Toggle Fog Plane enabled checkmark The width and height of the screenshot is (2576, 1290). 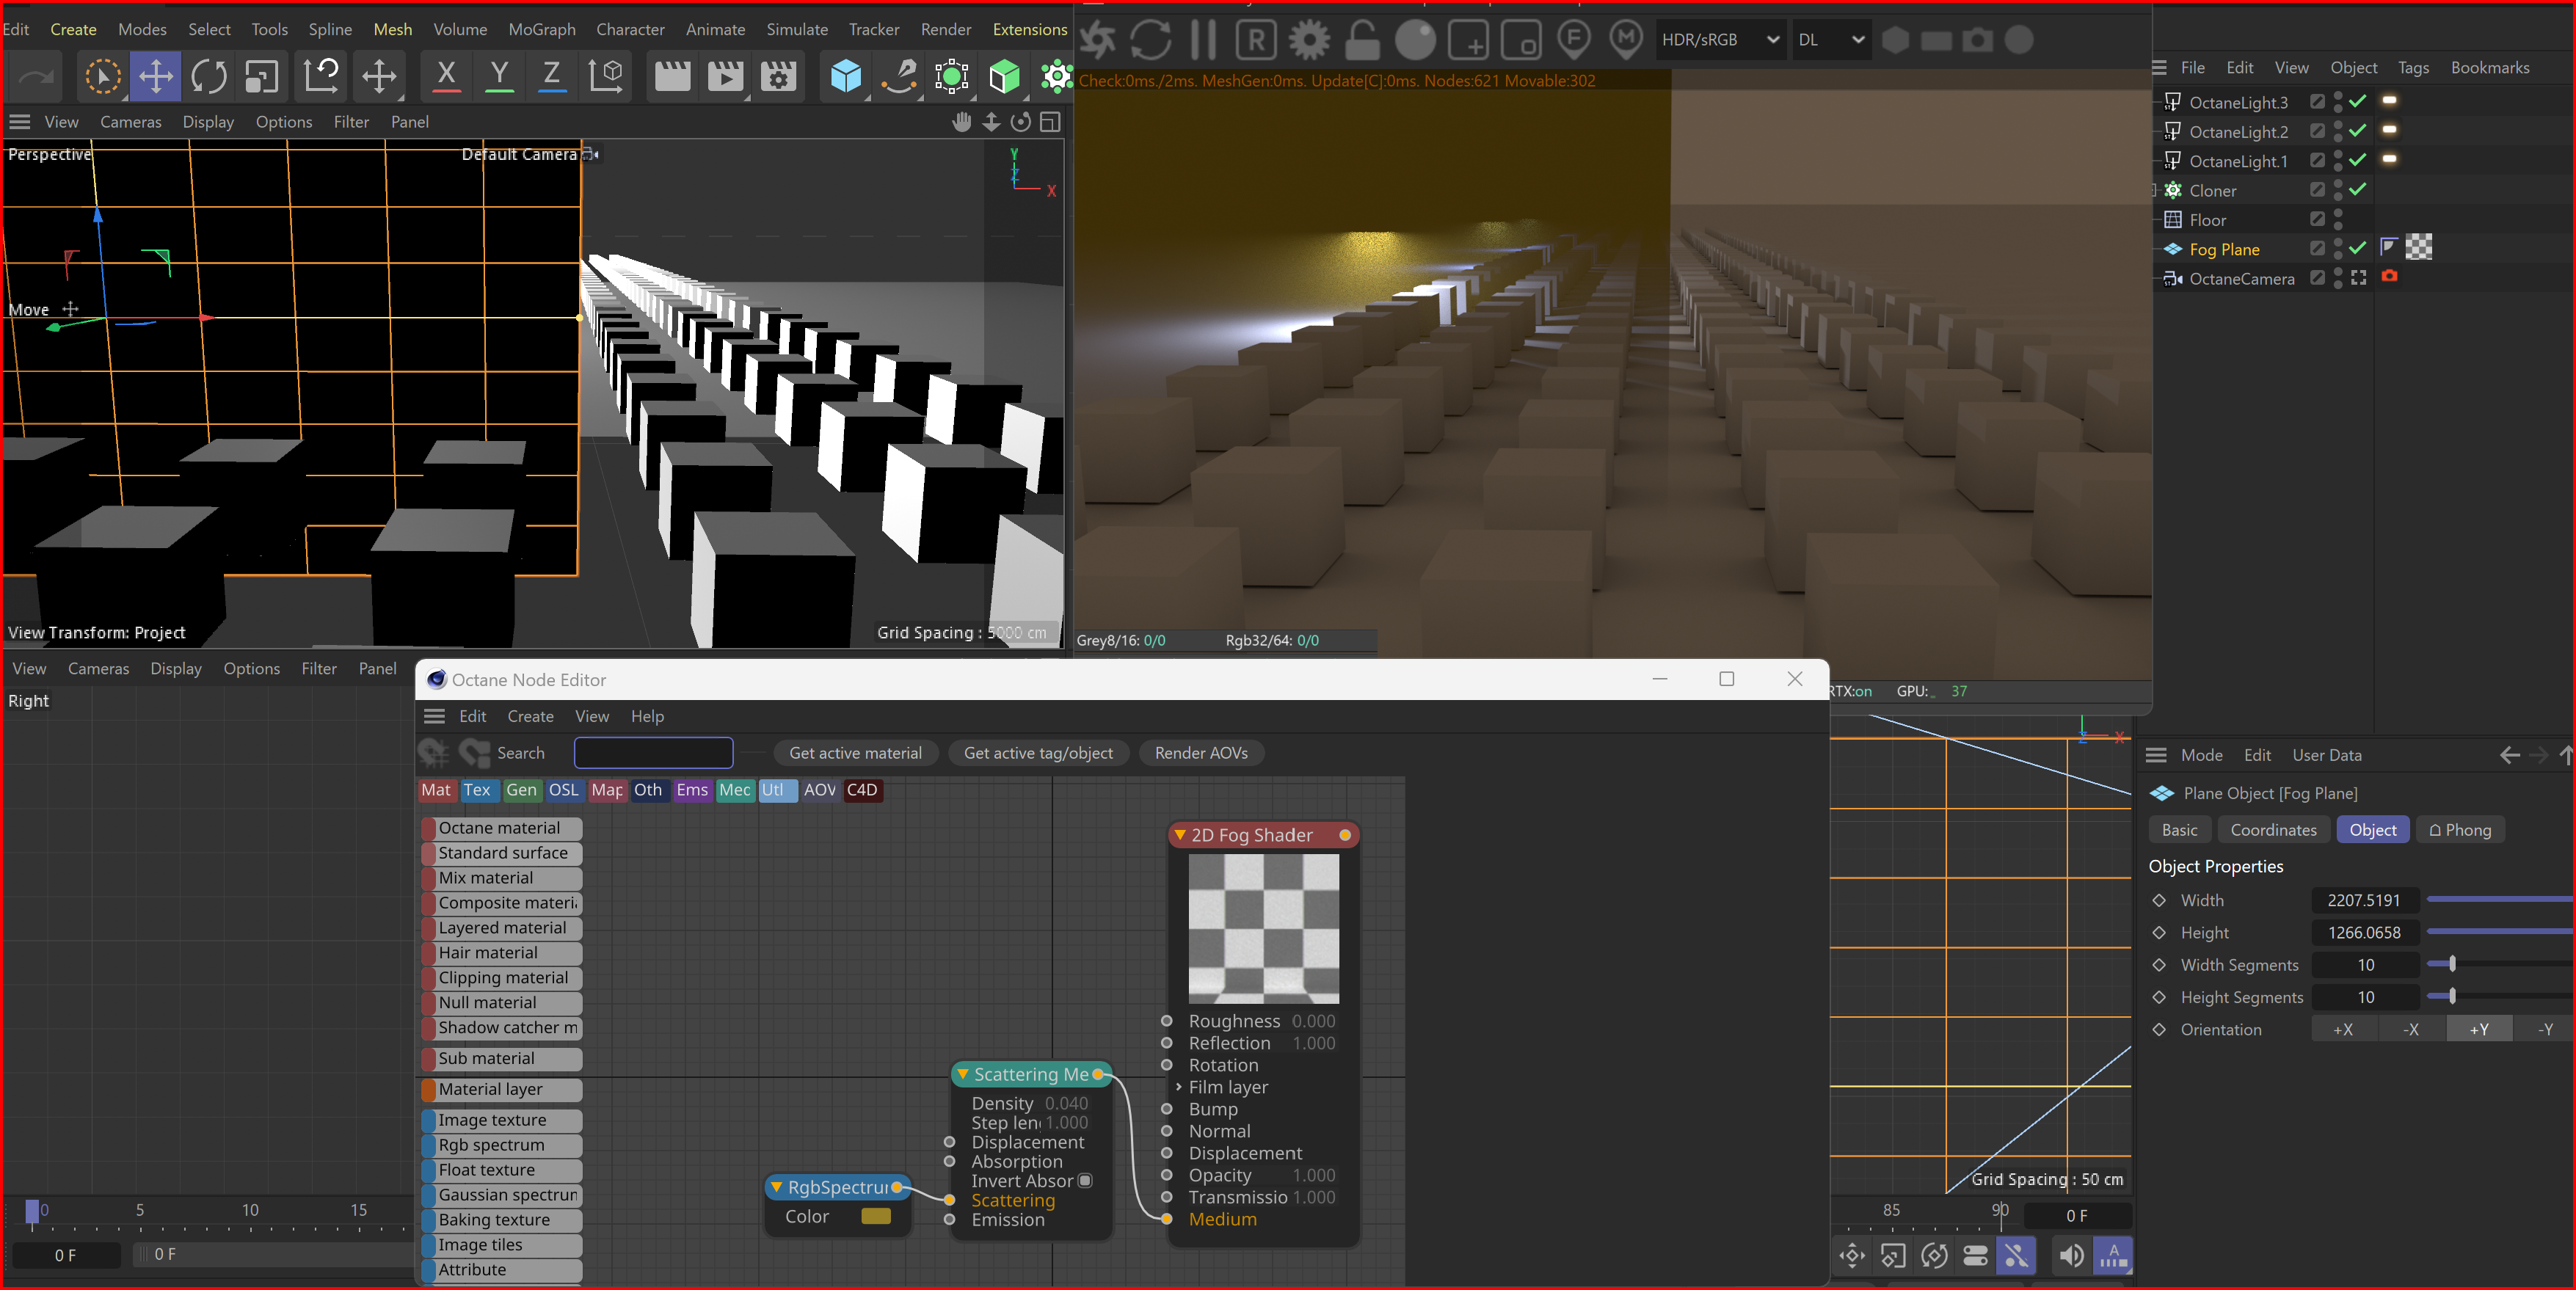pos(2357,248)
